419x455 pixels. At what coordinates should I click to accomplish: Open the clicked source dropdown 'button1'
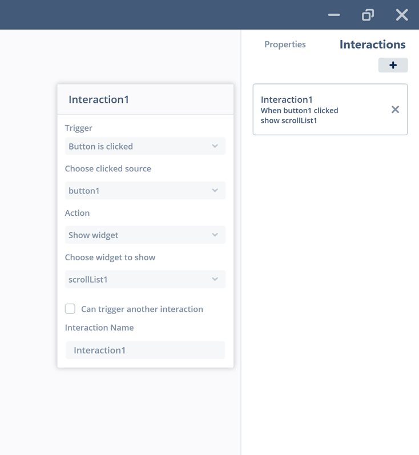[145, 191]
